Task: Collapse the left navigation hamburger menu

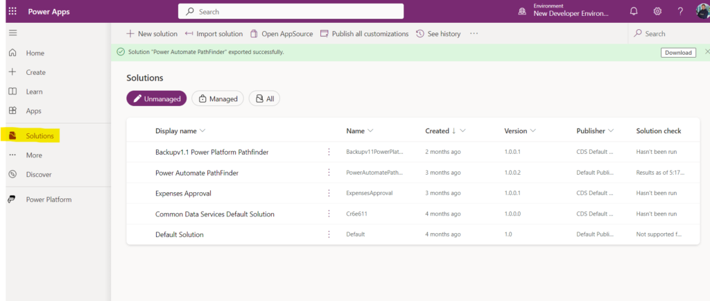Action: click(x=12, y=33)
